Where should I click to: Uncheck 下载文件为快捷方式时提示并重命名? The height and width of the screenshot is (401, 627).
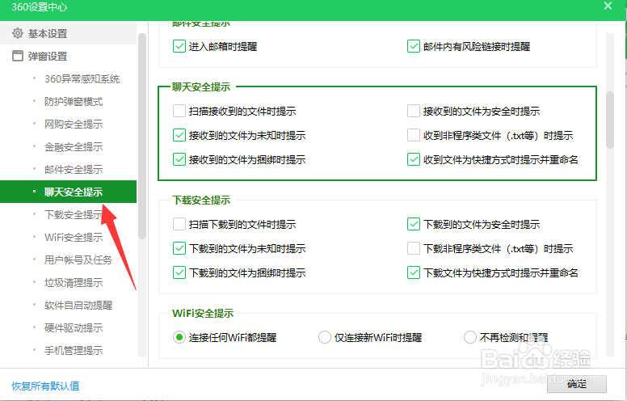point(414,272)
